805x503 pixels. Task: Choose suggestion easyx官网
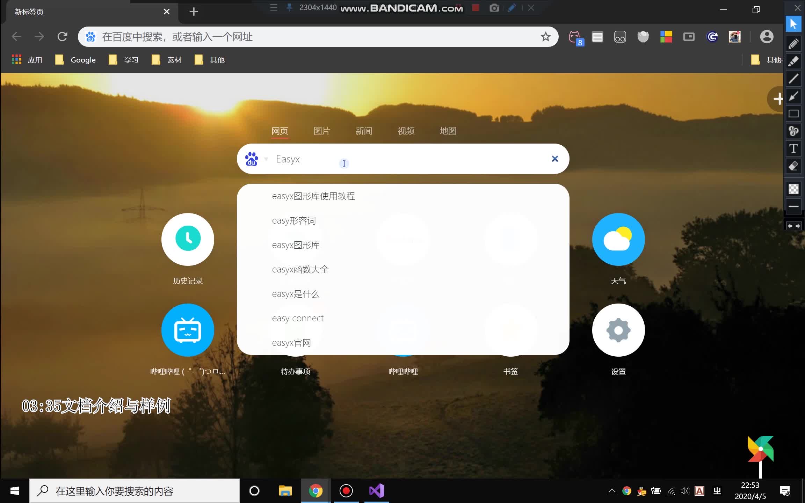(x=403, y=343)
